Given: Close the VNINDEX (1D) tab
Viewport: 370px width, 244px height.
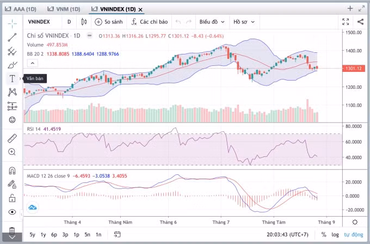Looking at the screenshot, I should coord(140,10).
